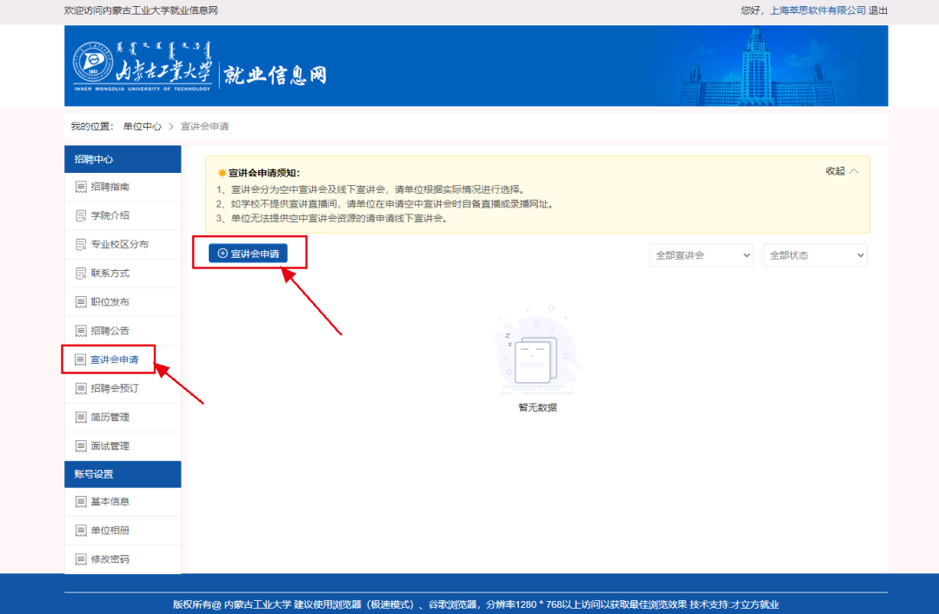Click the icon next to 面试管理
This screenshot has height=614, width=939.
coord(81,446)
